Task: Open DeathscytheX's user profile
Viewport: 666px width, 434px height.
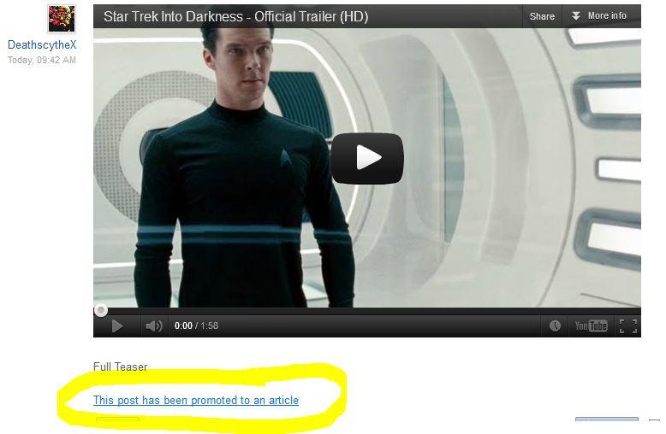Action: coord(42,44)
